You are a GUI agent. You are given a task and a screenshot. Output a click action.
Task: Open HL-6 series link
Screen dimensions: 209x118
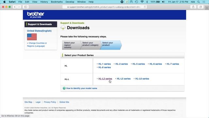pos(156,64)
